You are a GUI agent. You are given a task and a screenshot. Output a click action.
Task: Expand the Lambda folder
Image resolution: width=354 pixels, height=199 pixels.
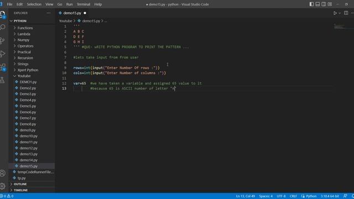tap(24, 34)
